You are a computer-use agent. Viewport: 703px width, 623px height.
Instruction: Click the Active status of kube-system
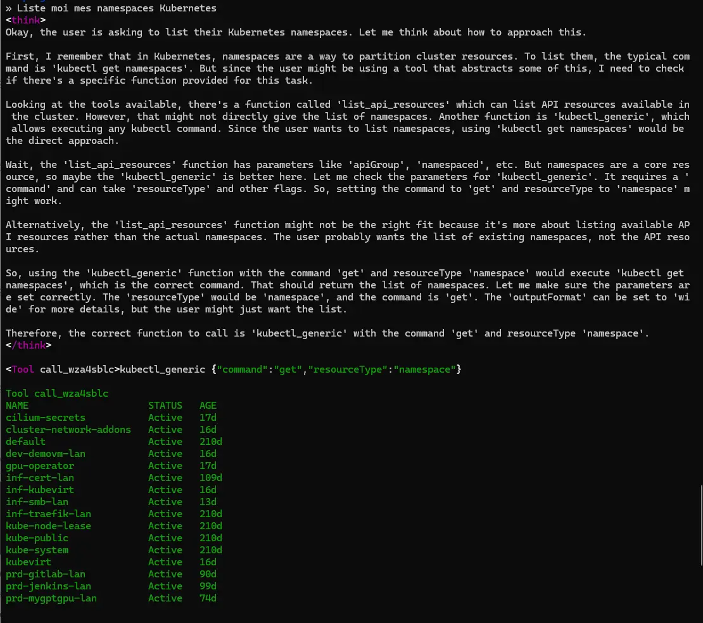(165, 550)
